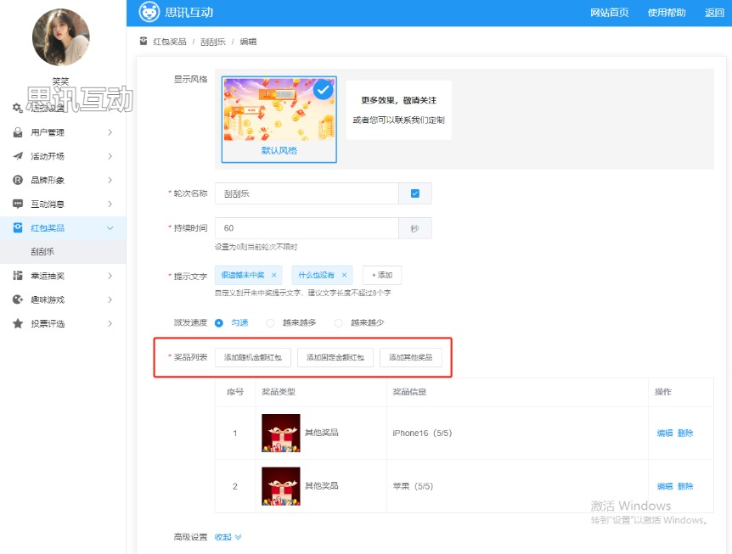The height and width of the screenshot is (554, 732).
Task: Delete the iPhone16 prize row
Action: click(685, 433)
